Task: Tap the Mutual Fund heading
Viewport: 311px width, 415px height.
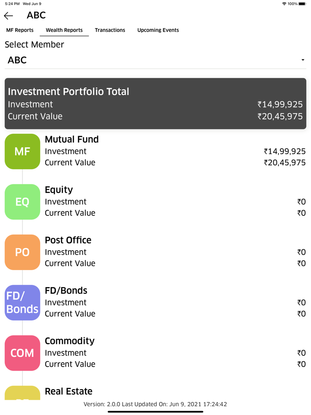Action: pyautogui.click(x=72, y=139)
